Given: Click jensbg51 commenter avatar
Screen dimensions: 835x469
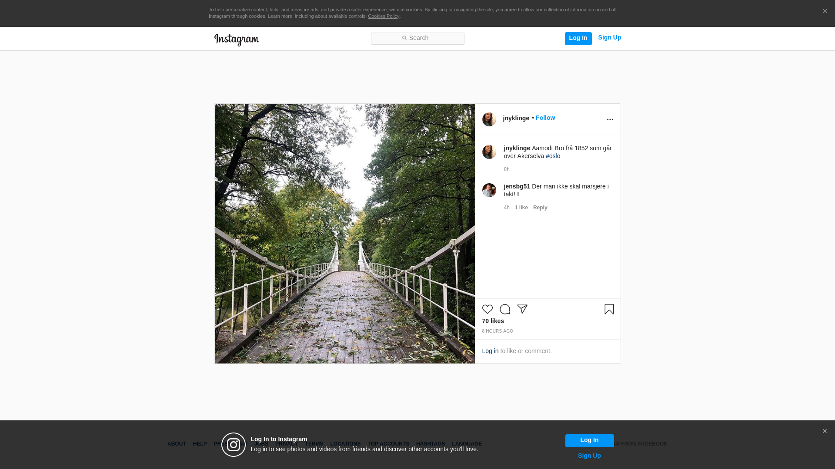Looking at the screenshot, I should point(489,190).
